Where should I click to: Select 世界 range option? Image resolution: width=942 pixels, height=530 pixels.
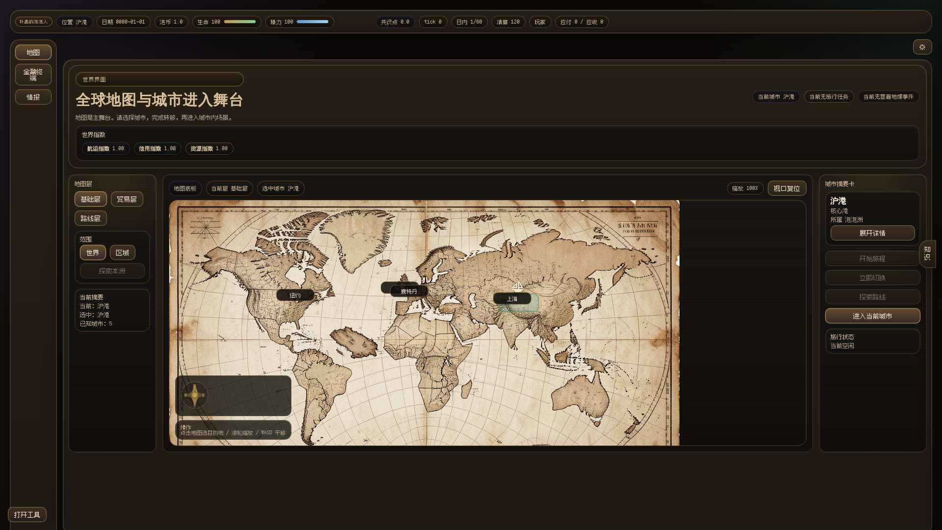pyautogui.click(x=93, y=253)
